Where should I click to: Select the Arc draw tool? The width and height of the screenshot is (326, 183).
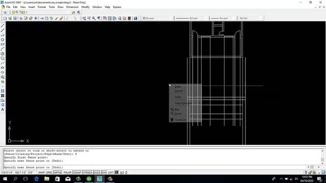click(x=3, y=49)
